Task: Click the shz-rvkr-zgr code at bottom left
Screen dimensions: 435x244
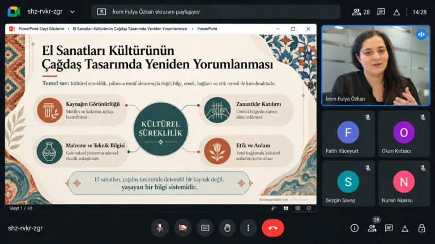Action: click(x=25, y=228)
